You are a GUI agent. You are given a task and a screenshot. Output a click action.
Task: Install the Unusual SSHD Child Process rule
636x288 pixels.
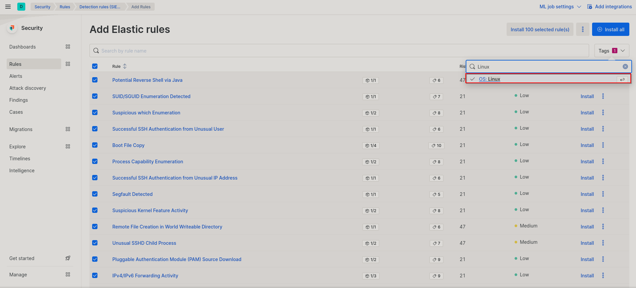587,243
